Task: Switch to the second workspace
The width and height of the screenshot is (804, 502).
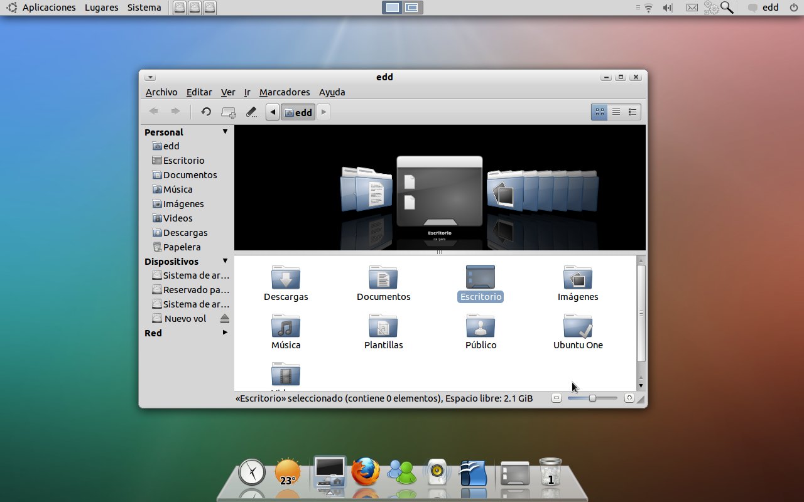Action: click(412, 8)
